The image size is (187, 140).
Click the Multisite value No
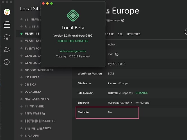[x=110, y=112]
